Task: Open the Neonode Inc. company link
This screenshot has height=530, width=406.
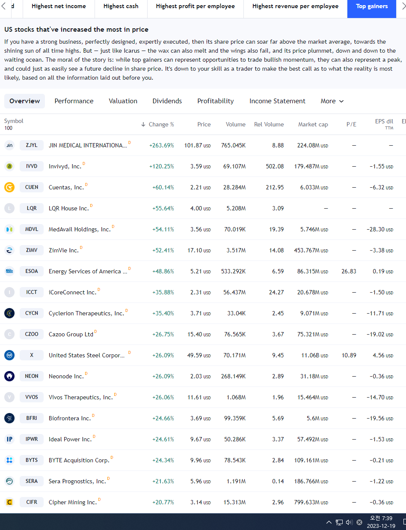Action: click(66, 376)
